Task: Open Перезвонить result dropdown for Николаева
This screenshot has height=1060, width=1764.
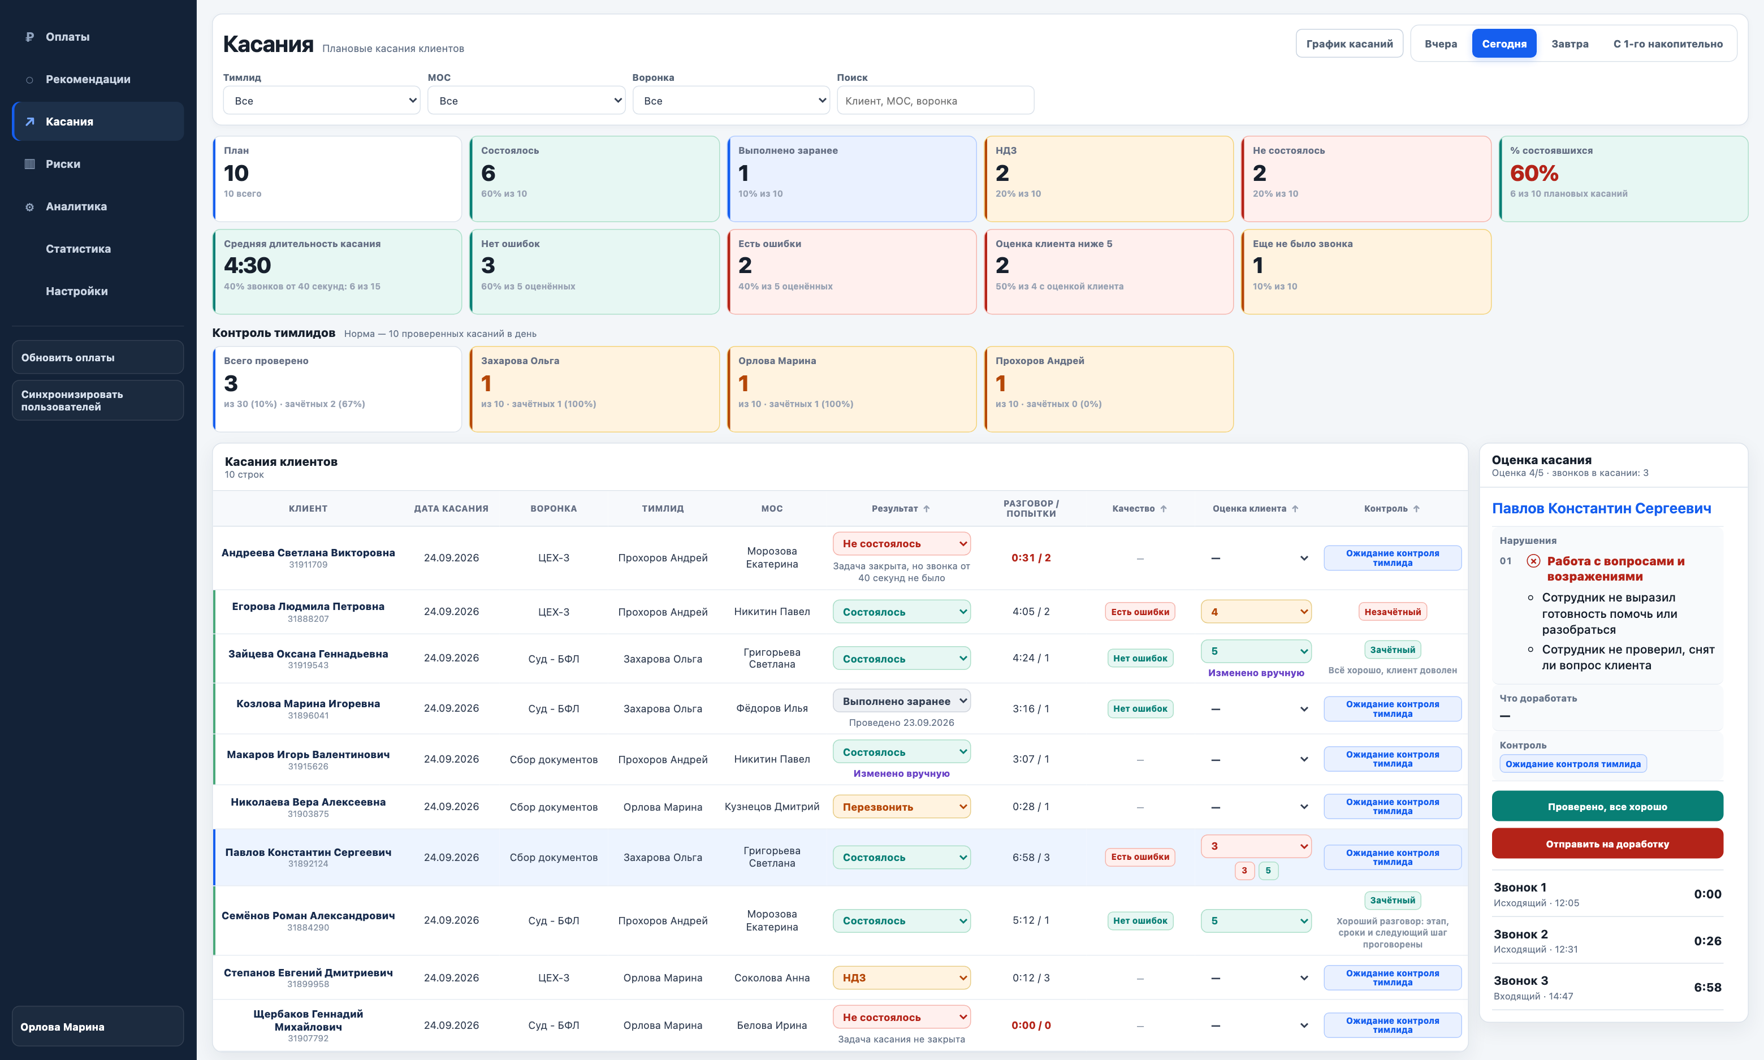Action: pos(901,807)
